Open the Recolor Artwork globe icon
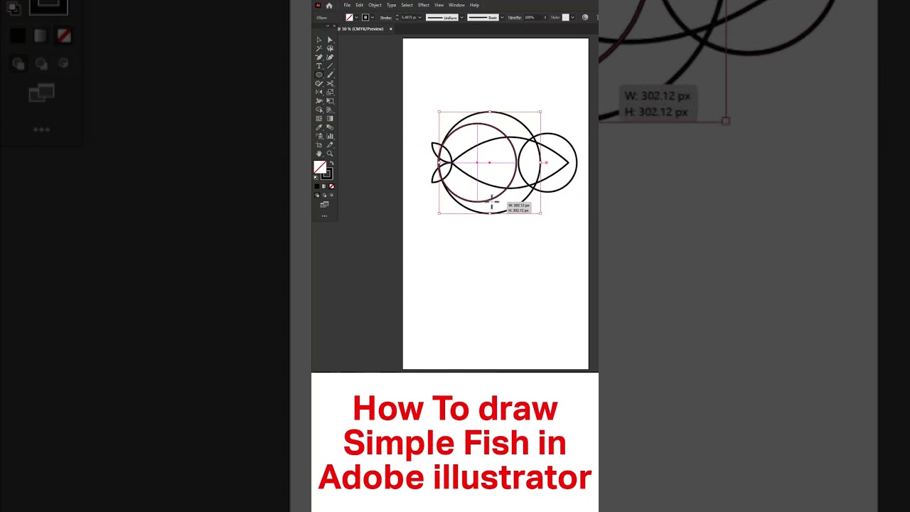The width and height of the screenshot is (910, 512). click(x=585, y=17)
